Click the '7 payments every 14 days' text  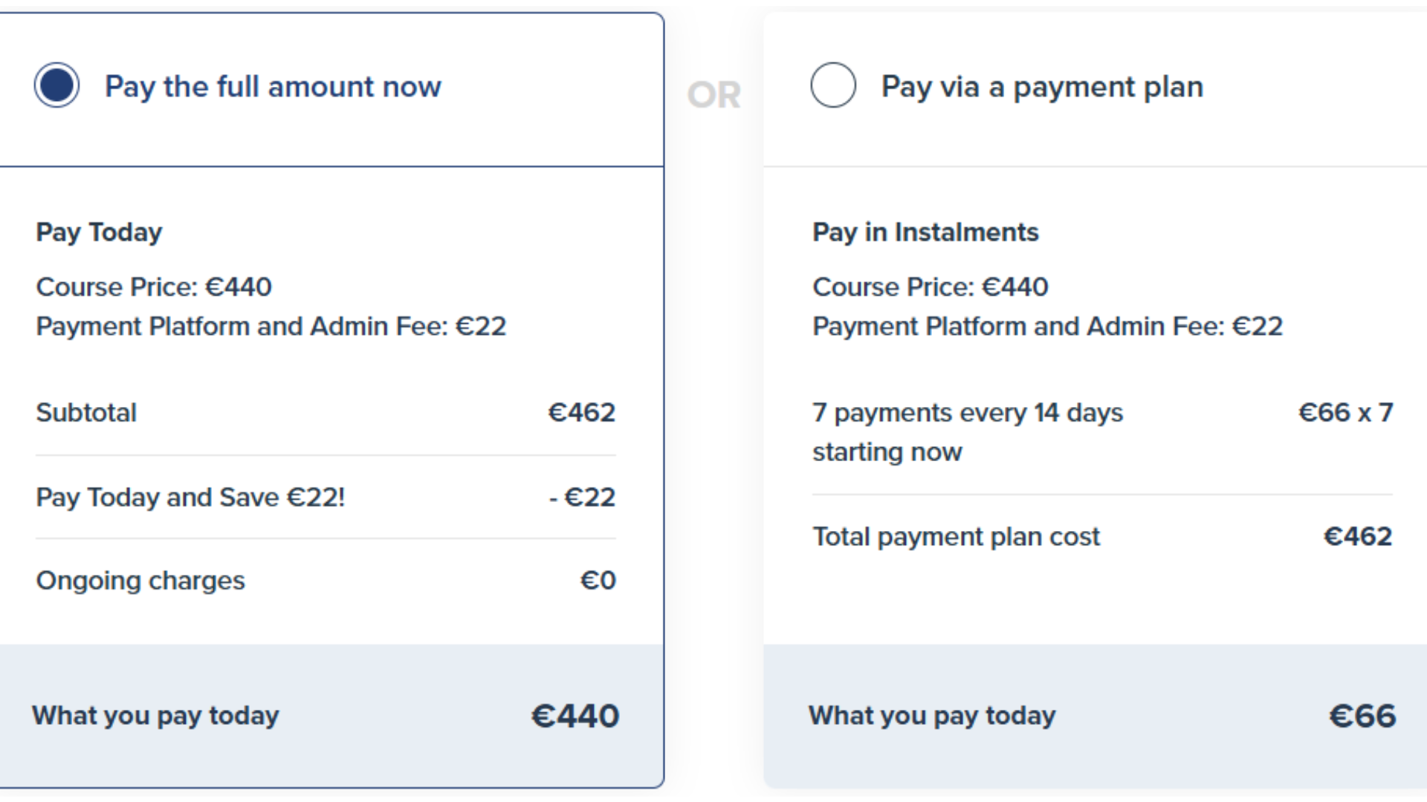(x=968, y=413)
